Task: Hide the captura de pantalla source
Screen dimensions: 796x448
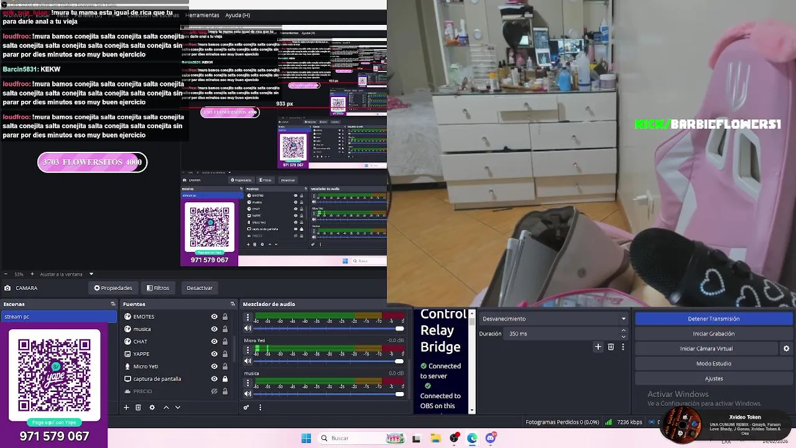Action: tap(214, 379)
